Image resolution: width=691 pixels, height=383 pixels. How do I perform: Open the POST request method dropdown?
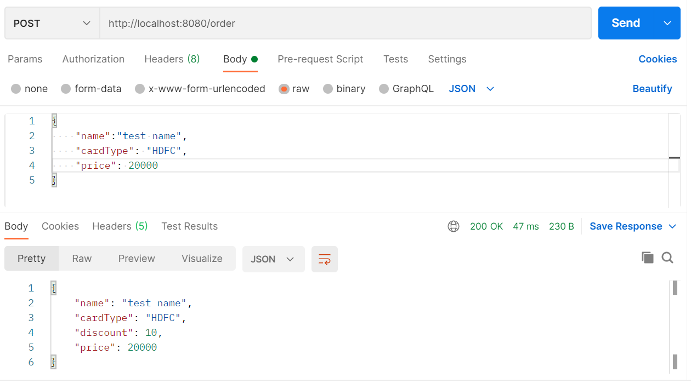(x=52, y=23)
